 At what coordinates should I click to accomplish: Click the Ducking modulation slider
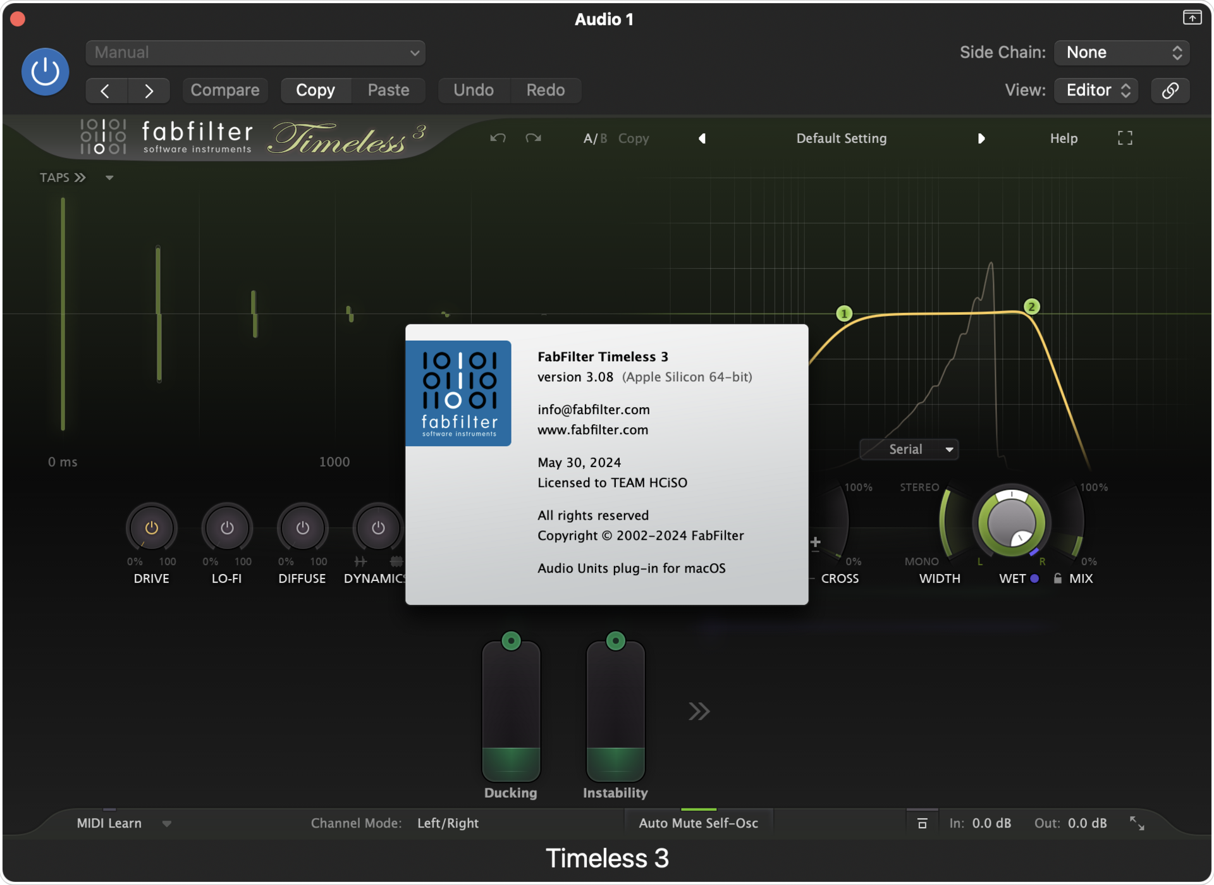(511, 712)
